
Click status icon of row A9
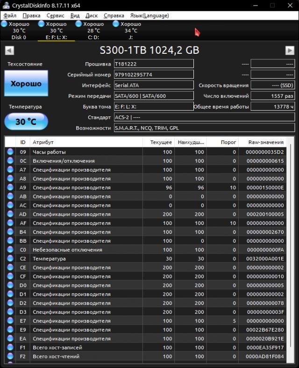pyautogui.click(x=10, y=188)
